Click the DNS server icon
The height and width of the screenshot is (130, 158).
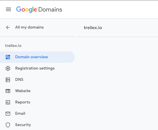tap(8, 80)
